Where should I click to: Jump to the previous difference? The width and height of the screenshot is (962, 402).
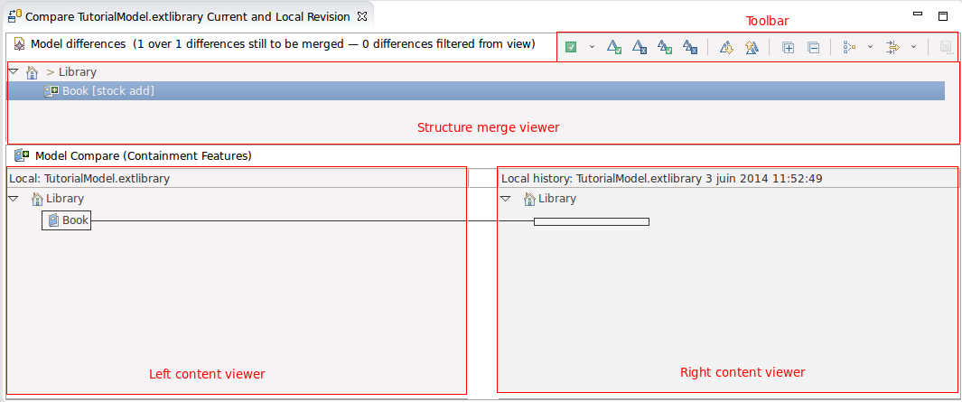pyautogui.click(x=751, y=47)
